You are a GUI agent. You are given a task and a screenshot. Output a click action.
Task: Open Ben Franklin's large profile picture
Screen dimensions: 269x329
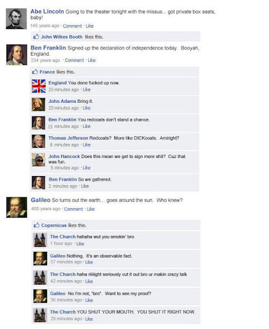(x=17, y=55)
